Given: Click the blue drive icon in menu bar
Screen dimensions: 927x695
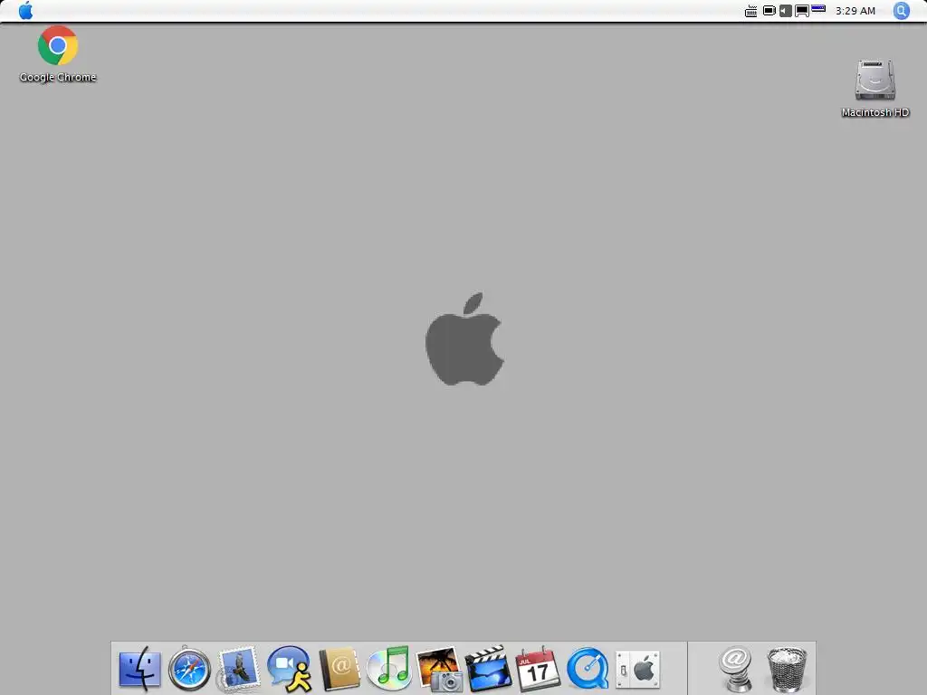Looking at the screenshot, I should (x=818, y=9).
